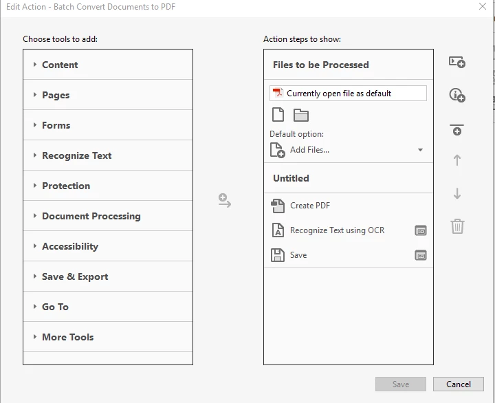Move selected step down with arrow
The height and width of the screenshot is (403, 495).
coord(456,193)
